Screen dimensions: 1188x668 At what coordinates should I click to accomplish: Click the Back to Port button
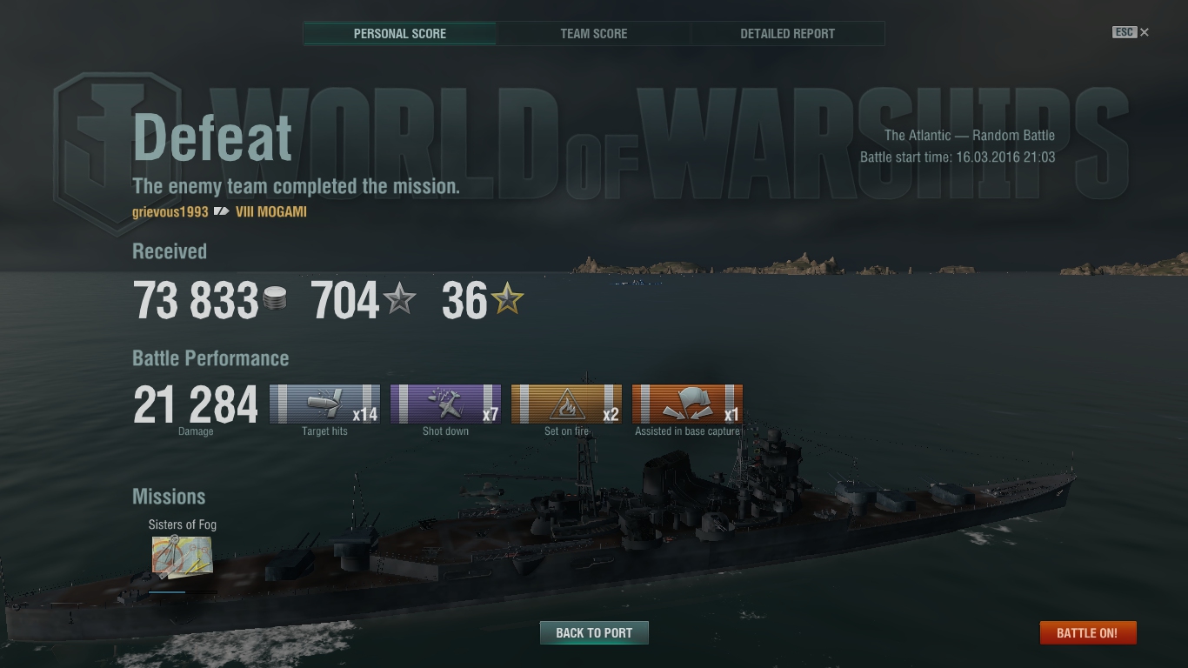594,632
